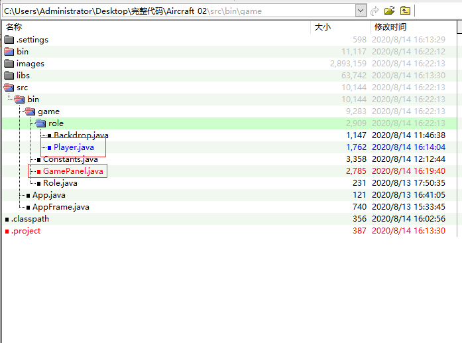
Task: Click size value 2,785 of GamePanel.java
Action: click(356, 171)
